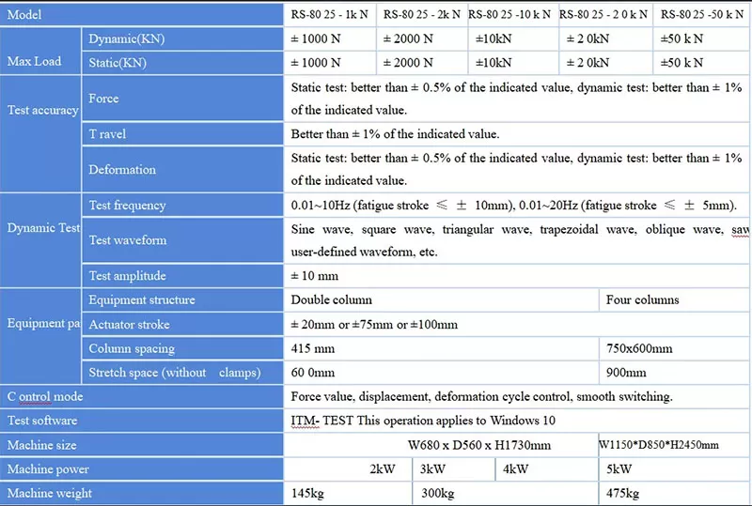Select "± 20mm or ±75mm or ±100mm"
The image size is (752, 506).
(x=374, y=325)
